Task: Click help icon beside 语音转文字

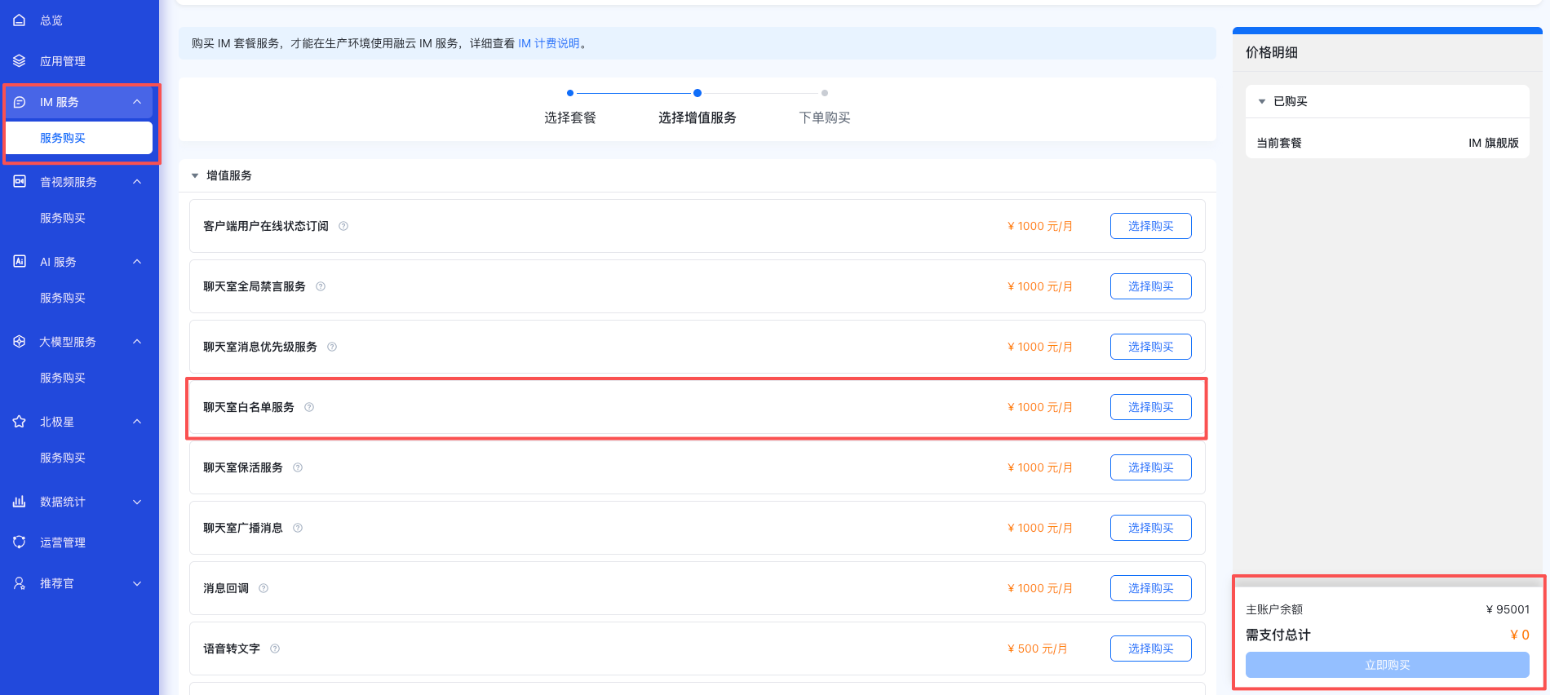Action: [x=275, y=649]
